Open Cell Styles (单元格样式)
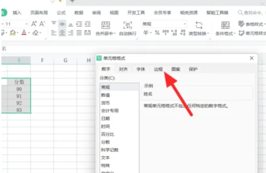The width and height of the screenshot is (266, 173). click(x=252, y=33)
